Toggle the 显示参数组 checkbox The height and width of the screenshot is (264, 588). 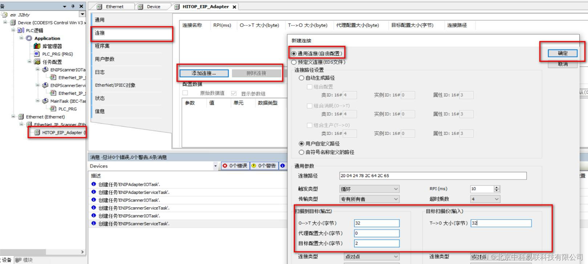coord(234,93)
